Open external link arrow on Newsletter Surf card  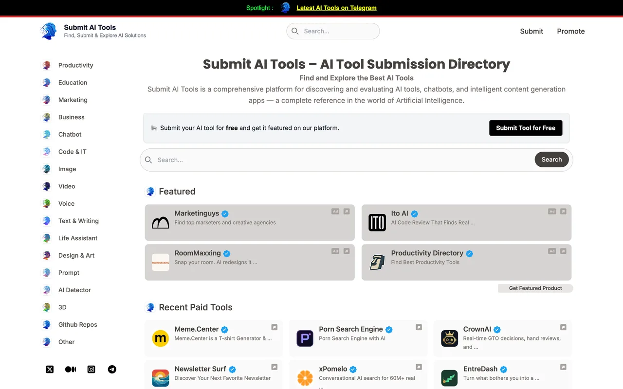pyautogui.click(x=275, y=367)
